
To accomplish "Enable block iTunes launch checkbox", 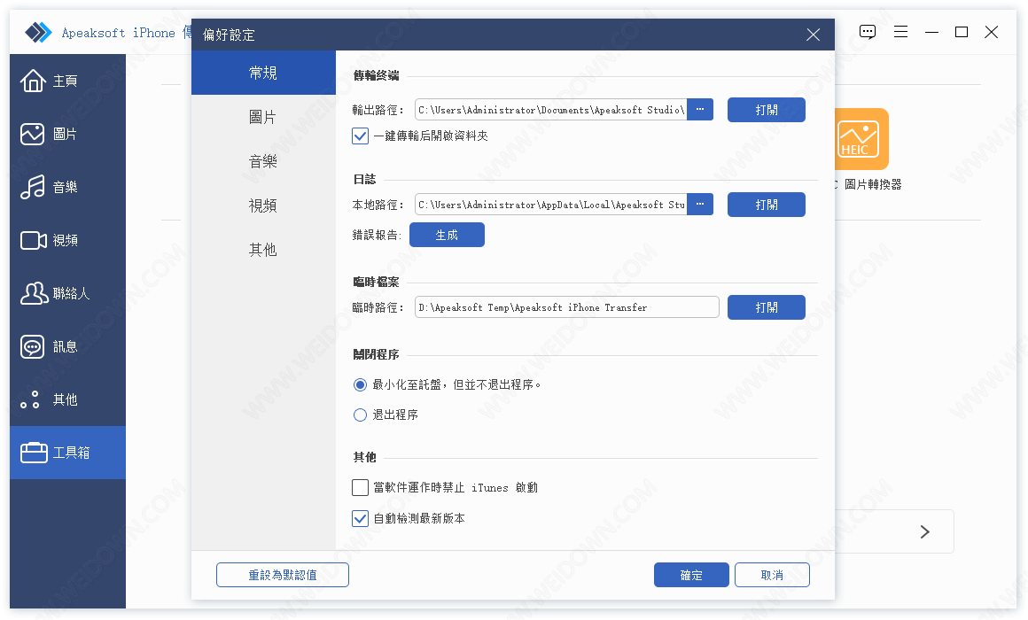I will click(x=361, y=487).
